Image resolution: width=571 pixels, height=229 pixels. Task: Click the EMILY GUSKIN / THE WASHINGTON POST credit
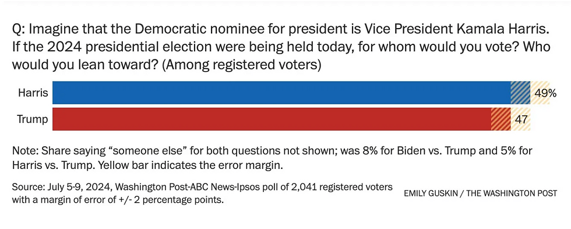480,193
